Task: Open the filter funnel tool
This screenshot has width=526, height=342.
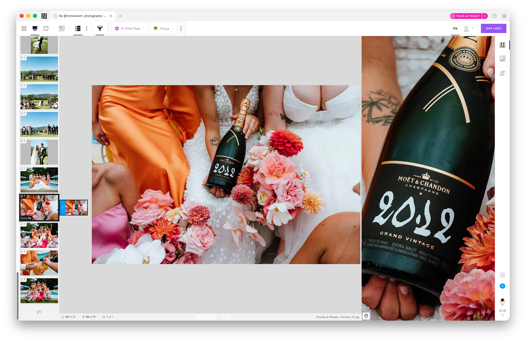Action: [100, 28]
